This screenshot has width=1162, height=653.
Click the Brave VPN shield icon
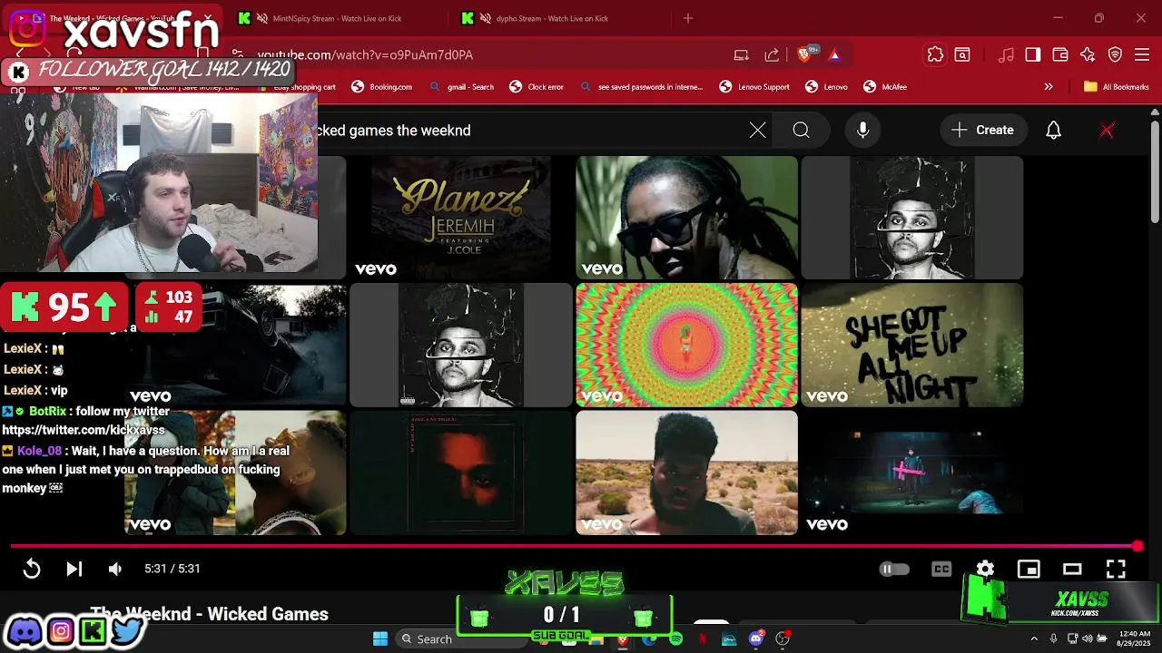[x=1115, y=54]
